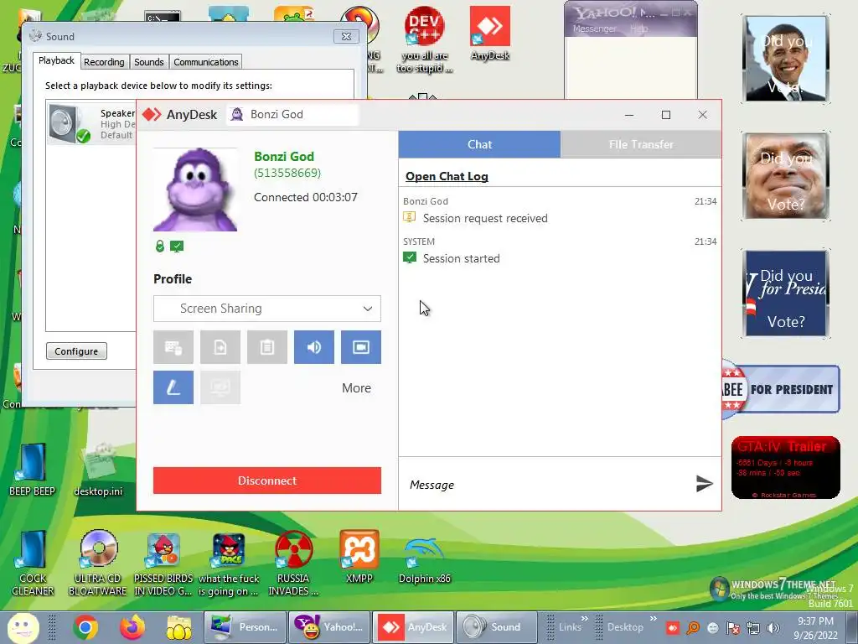Screen dimensions: 858x644
Task: Toggle the file manager access permission
Action: coord(220,347)
